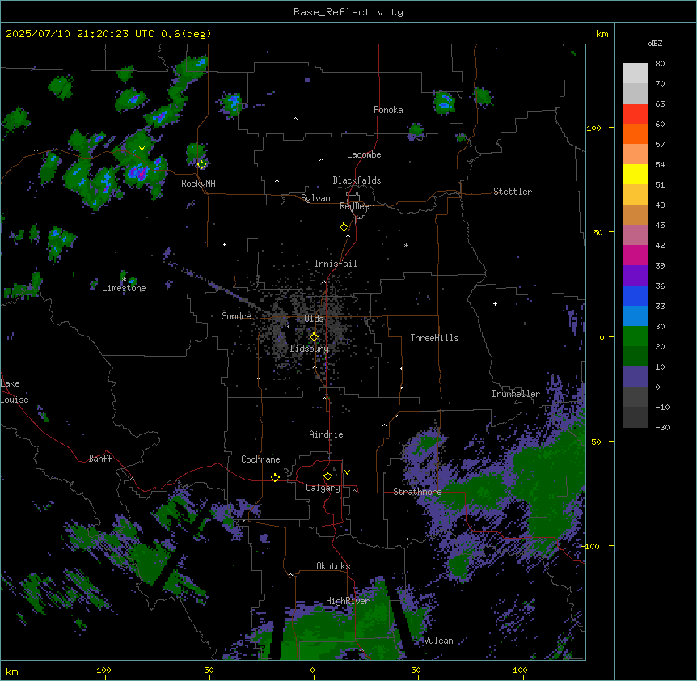Click the Okotoks label
This screenshot has height=681, width=697.
click(333, 566)
